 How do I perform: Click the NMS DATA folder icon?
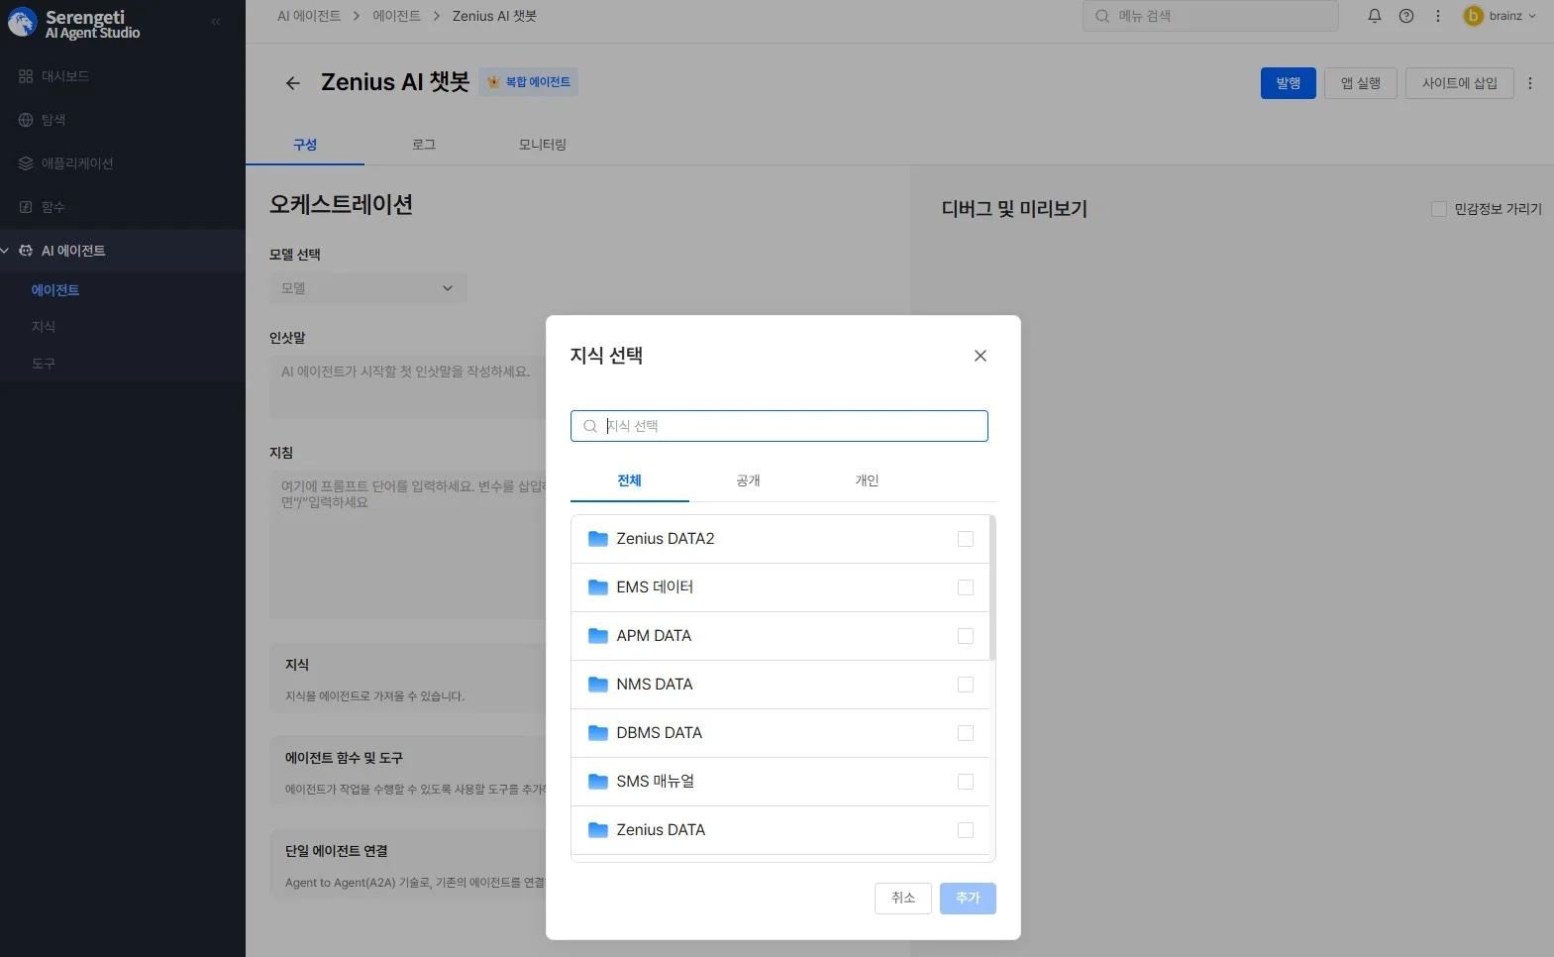pos(598,685)
